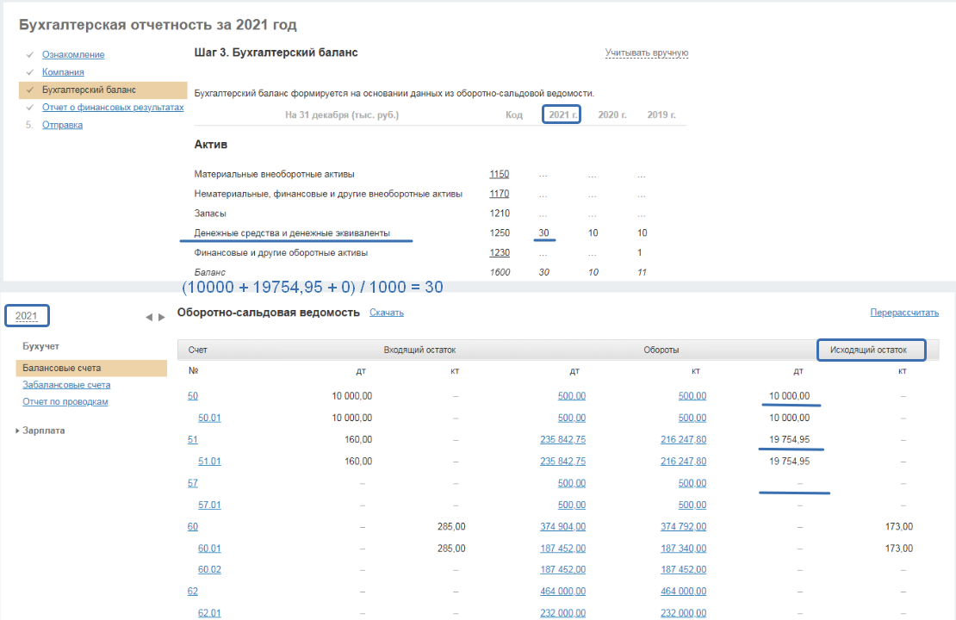The height and width of the screenshot is (620, 956).
Task: Click account 51 debit turnover 235 842,75
Action: click(562, 439)
